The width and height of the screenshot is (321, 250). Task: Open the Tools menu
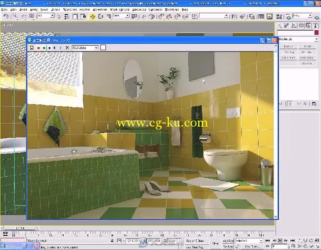tap(23, 9)
